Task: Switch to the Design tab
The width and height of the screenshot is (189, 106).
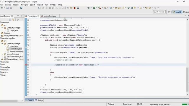Action: 39,100
